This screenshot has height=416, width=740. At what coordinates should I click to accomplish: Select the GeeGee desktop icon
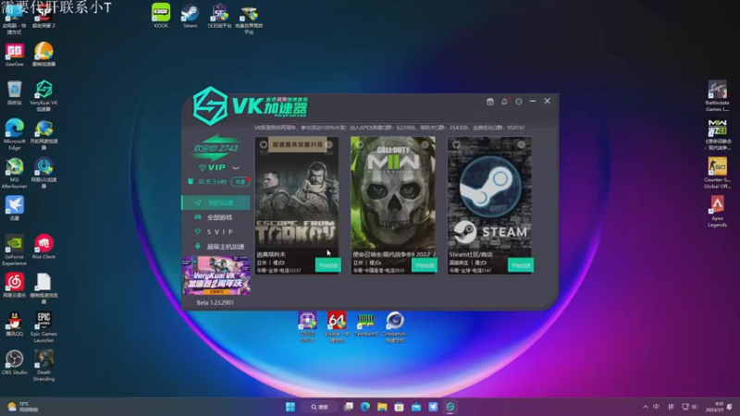[14, 55]
